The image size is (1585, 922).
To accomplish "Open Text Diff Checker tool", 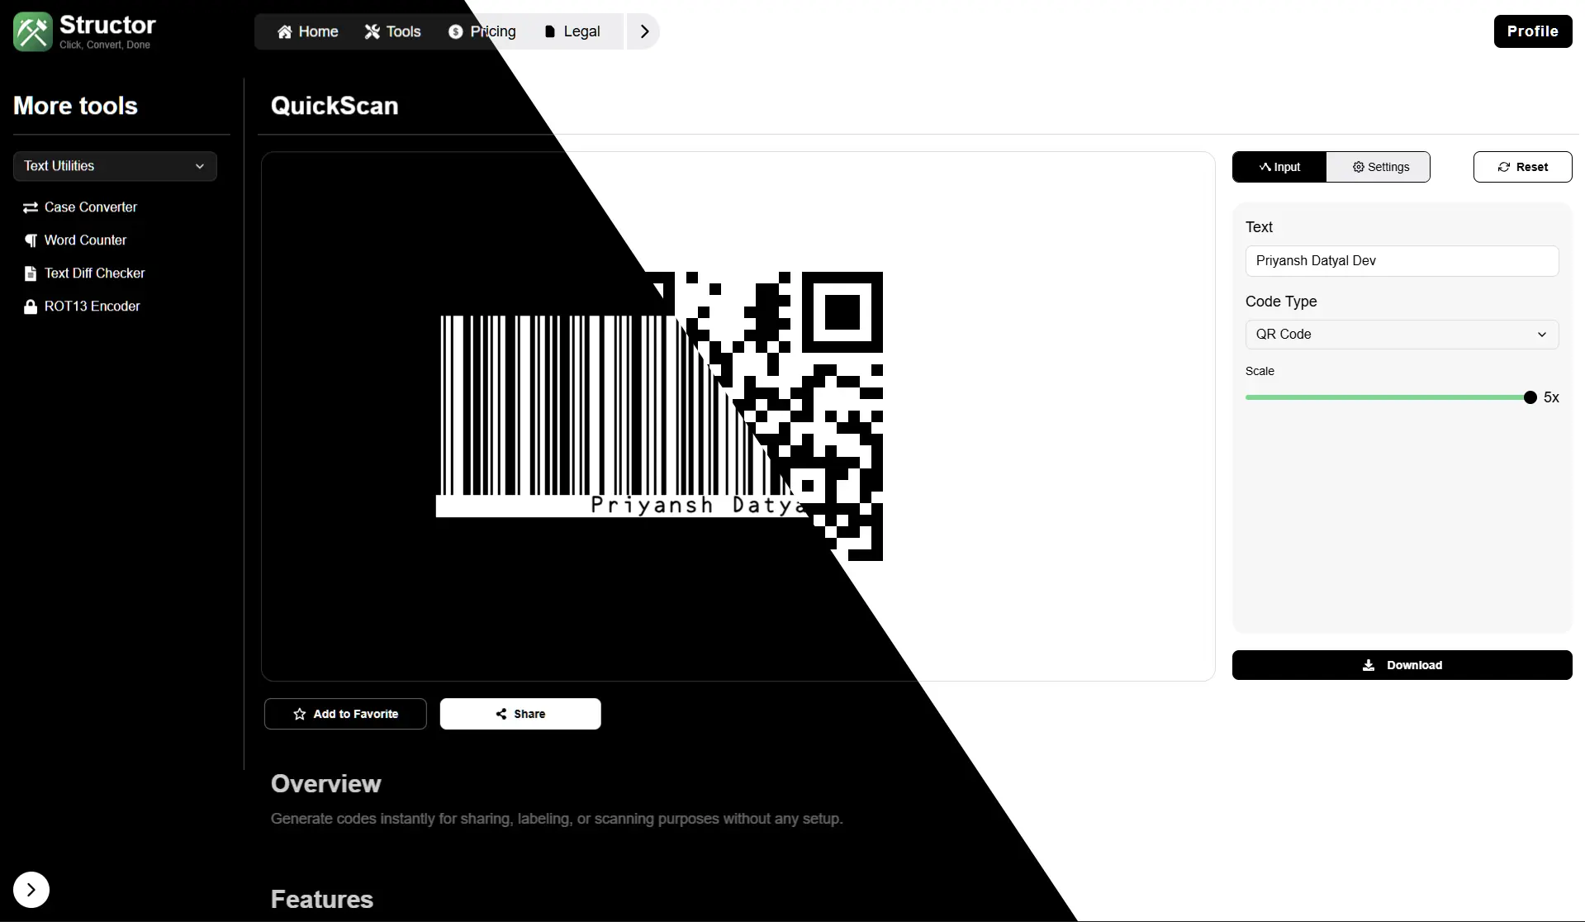I will click(94, 273).
